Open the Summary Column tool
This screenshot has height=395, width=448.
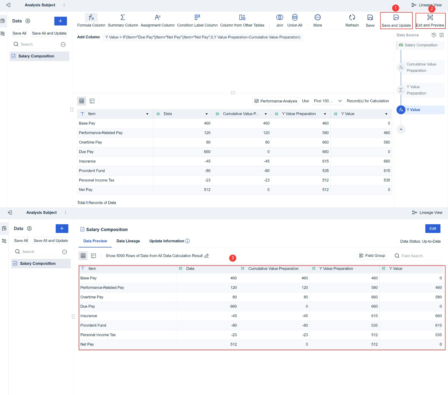pyautogui.click(x=122, y=20)
